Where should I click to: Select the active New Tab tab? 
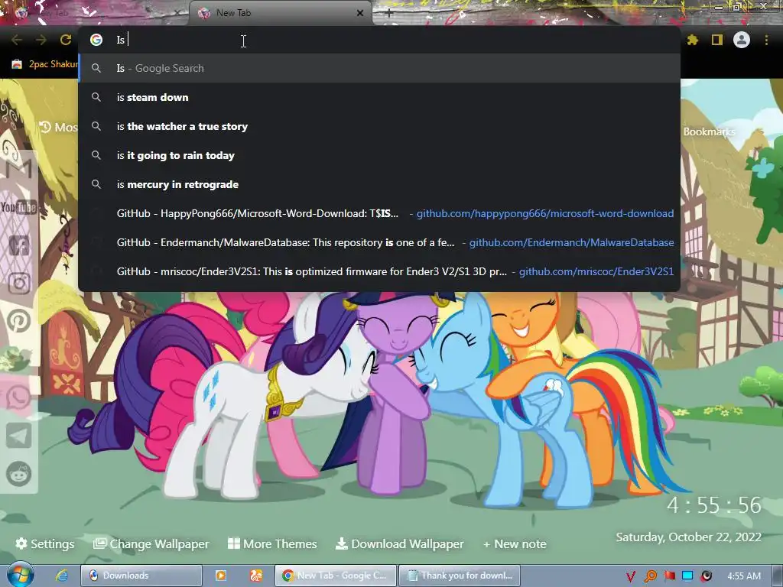280,13
